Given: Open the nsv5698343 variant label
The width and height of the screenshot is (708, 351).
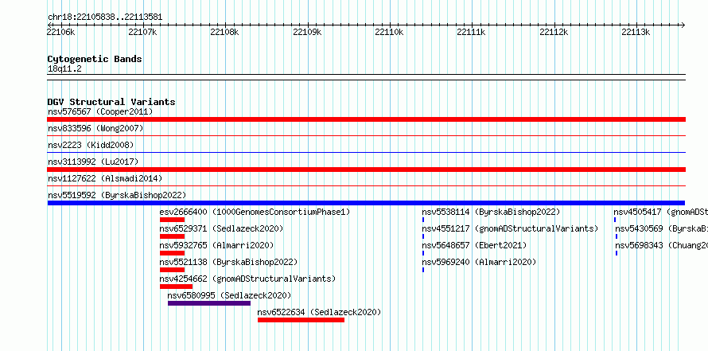Looking at the screenshot, I should click(662, 245).
